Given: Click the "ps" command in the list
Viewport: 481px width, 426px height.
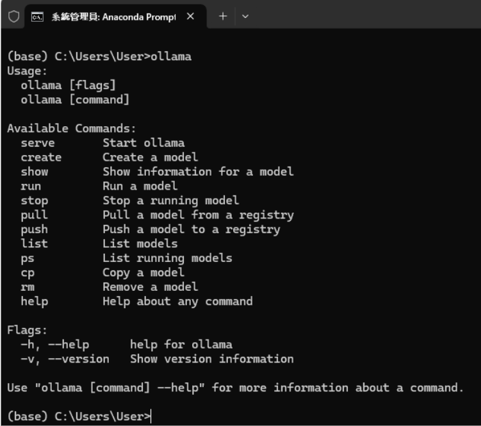Looking at the screenshot, I should click(28, 258).
